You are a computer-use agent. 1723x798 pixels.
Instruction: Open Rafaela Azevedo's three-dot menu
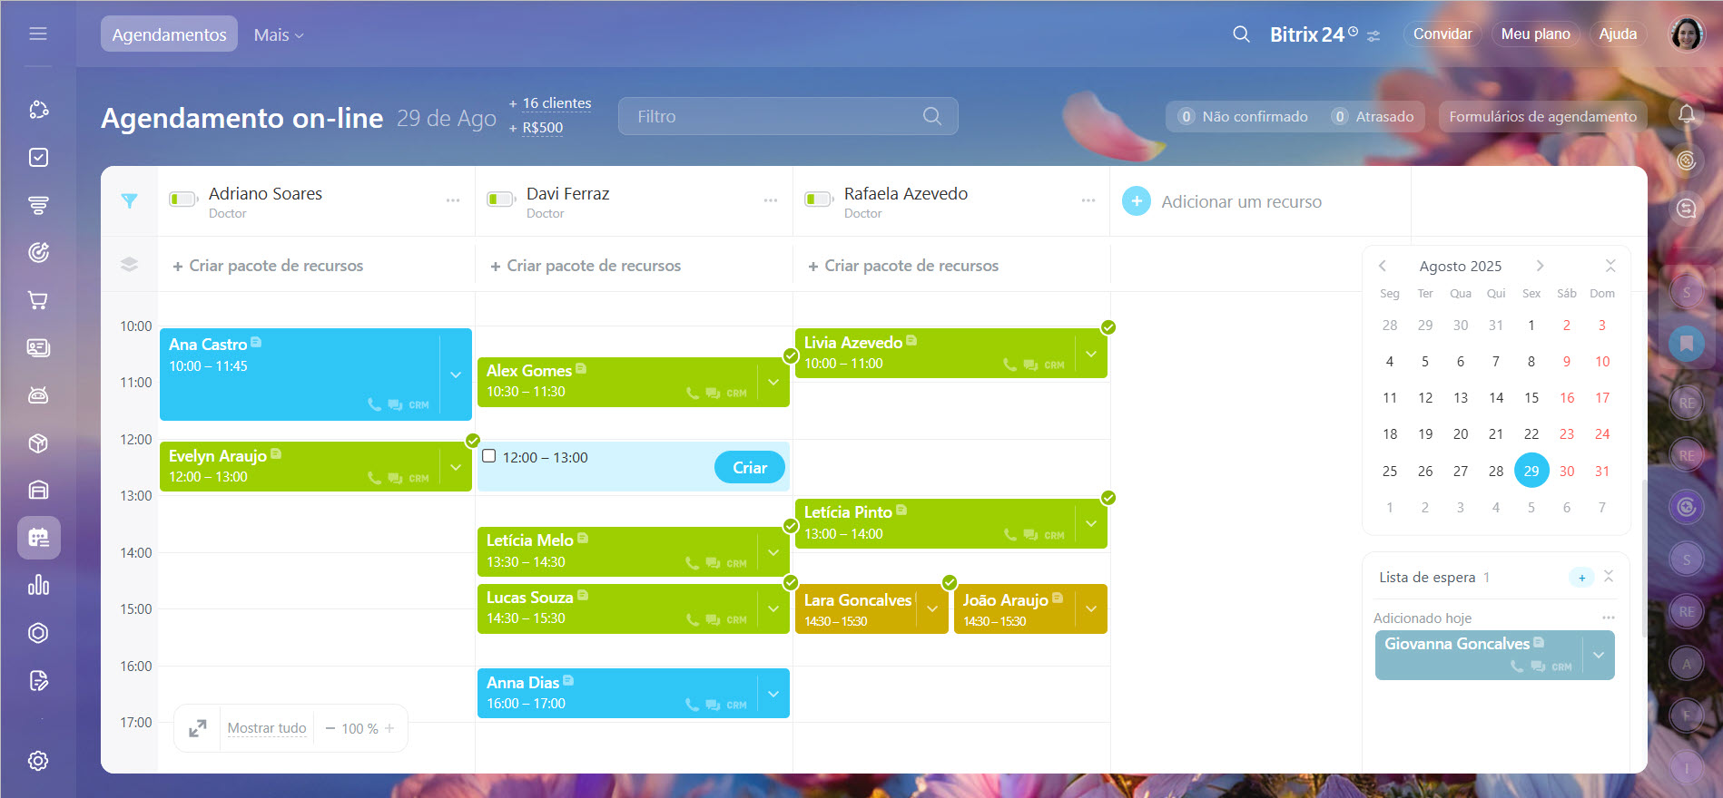coord(1088,200)
